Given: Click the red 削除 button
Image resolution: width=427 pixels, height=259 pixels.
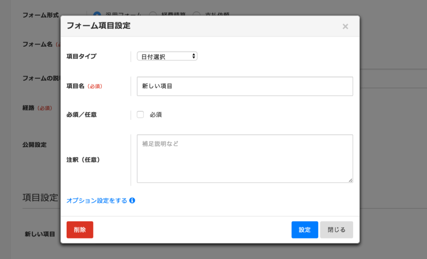Looking at the screenshot, I should (80, 229).
